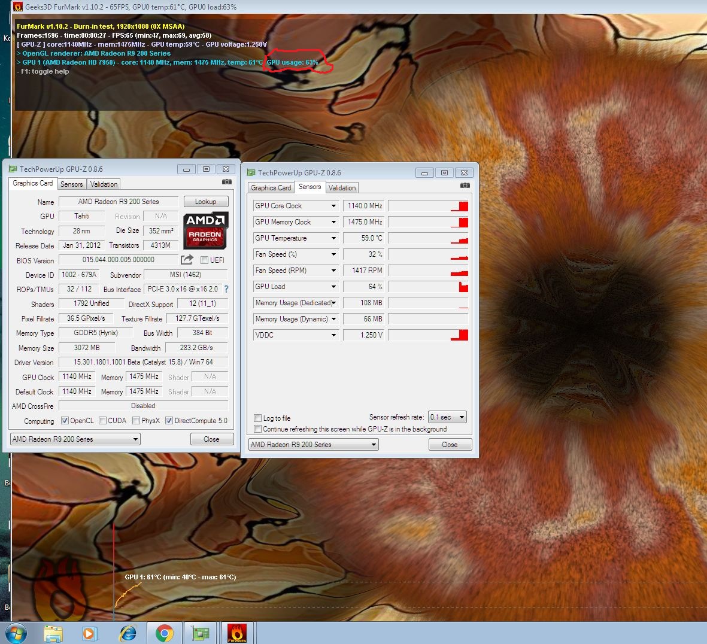Click the BIOS Version value 015.044.000.005.000000
The height and width of the screenshot is (644, 707).
point(119,260)
